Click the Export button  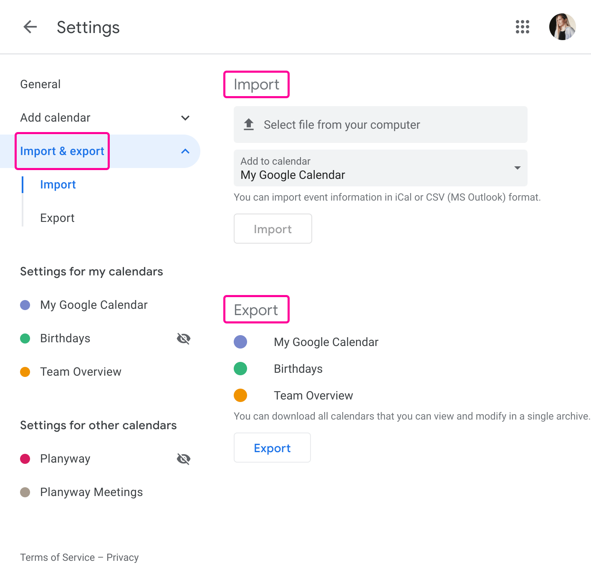click(x=272, y=448)
